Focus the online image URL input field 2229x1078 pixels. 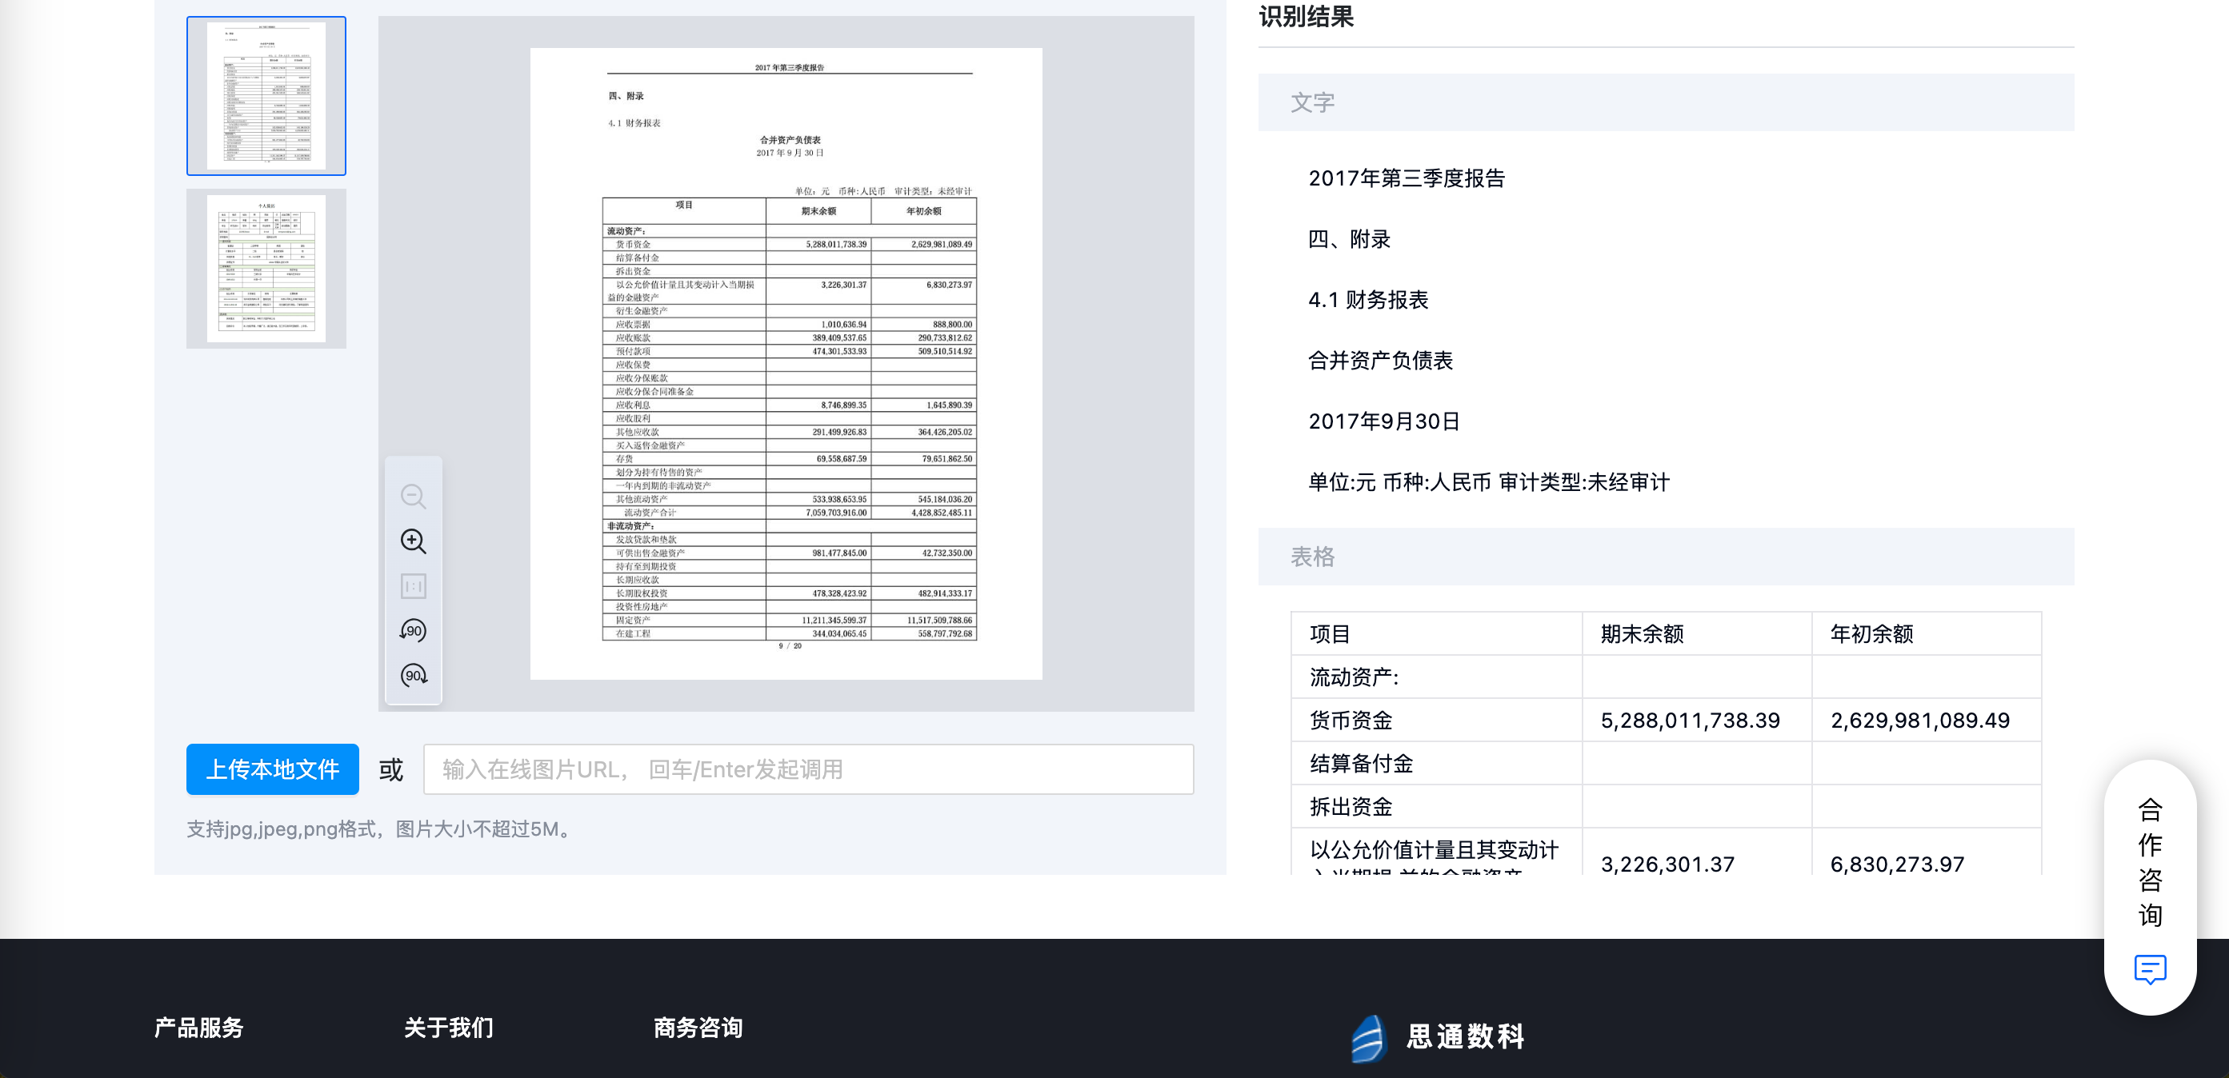807,769
